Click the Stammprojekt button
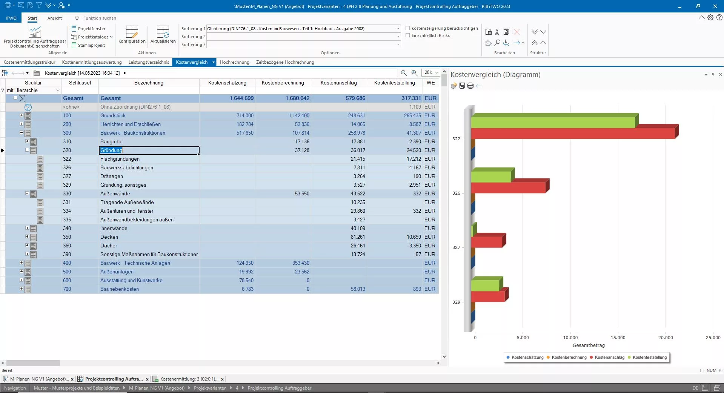724x393 pixels. pos(88,45)
